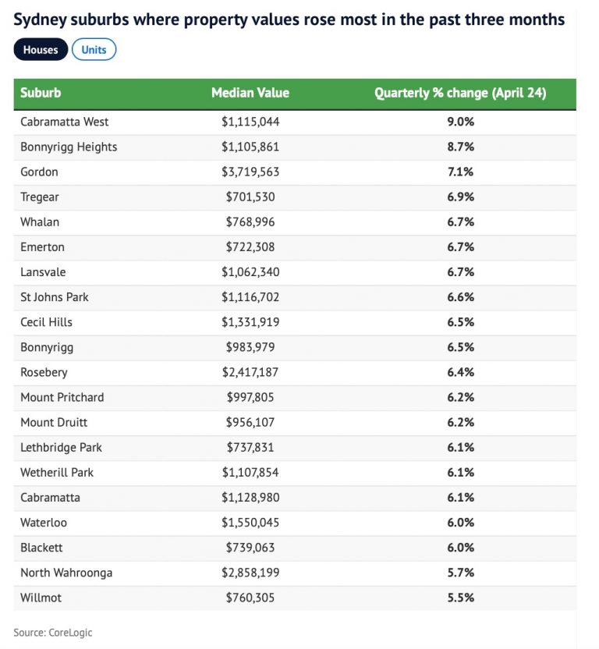Click Willmot's 5.5% quarterly change
The width and height of the screenshot is (599, 649).
(x=460, y=598)
